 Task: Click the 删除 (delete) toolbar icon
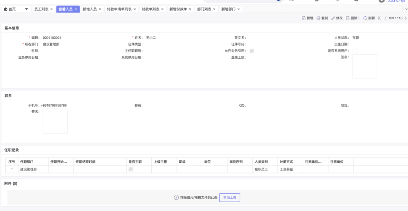348,18
